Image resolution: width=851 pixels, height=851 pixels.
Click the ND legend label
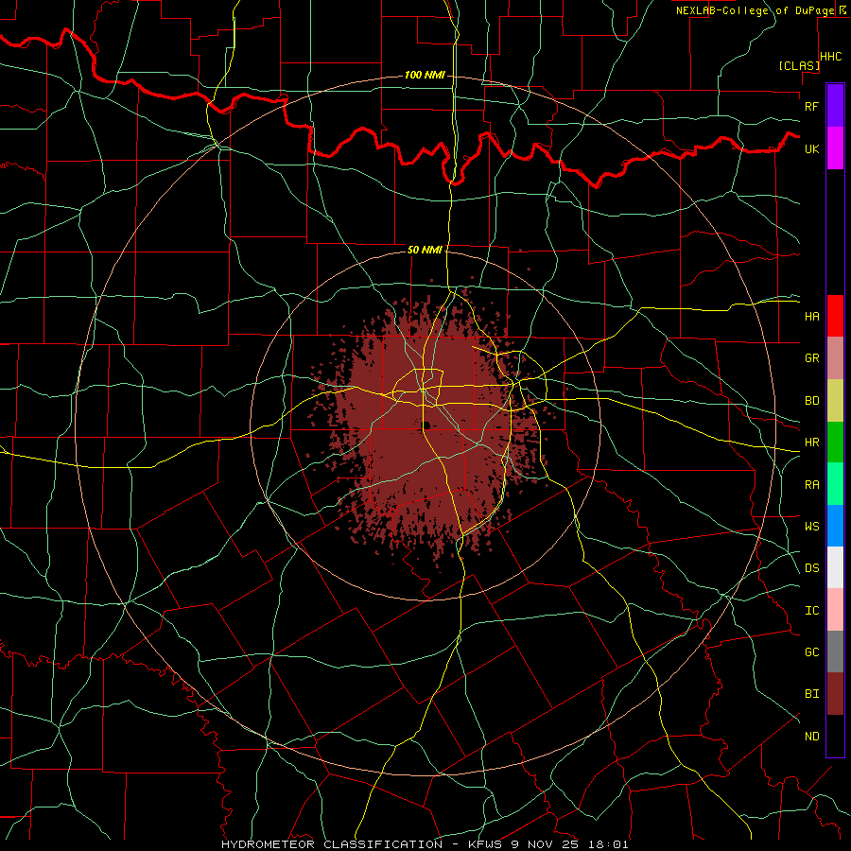[811, 737]
